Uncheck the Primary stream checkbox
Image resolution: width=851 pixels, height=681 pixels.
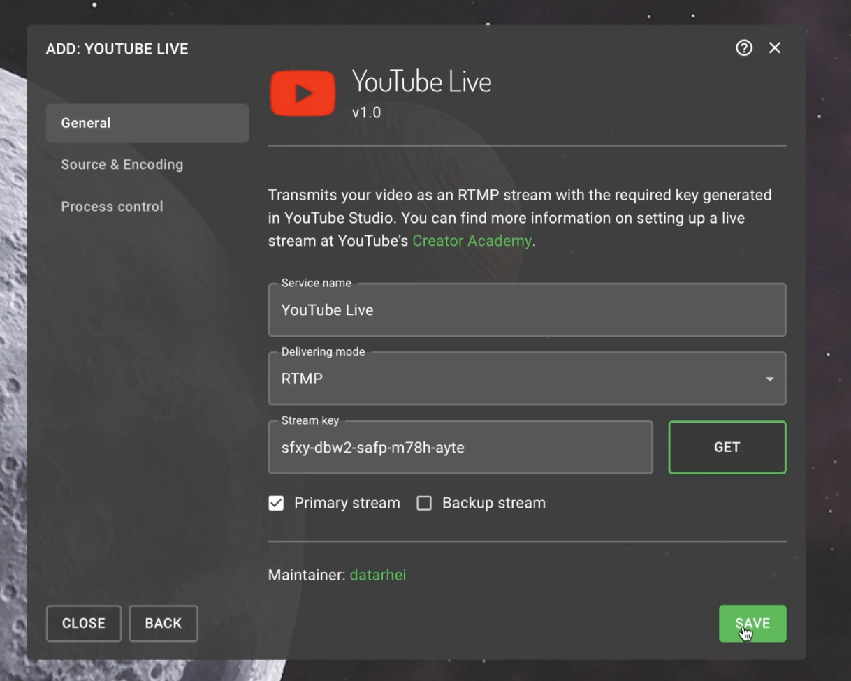(276, 503)
